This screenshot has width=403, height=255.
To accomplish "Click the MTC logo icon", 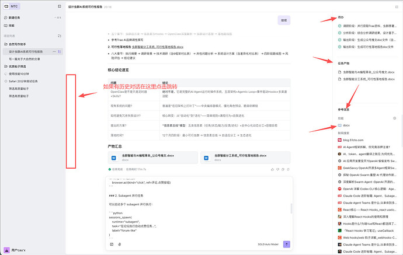I will [x=6, y=6].
